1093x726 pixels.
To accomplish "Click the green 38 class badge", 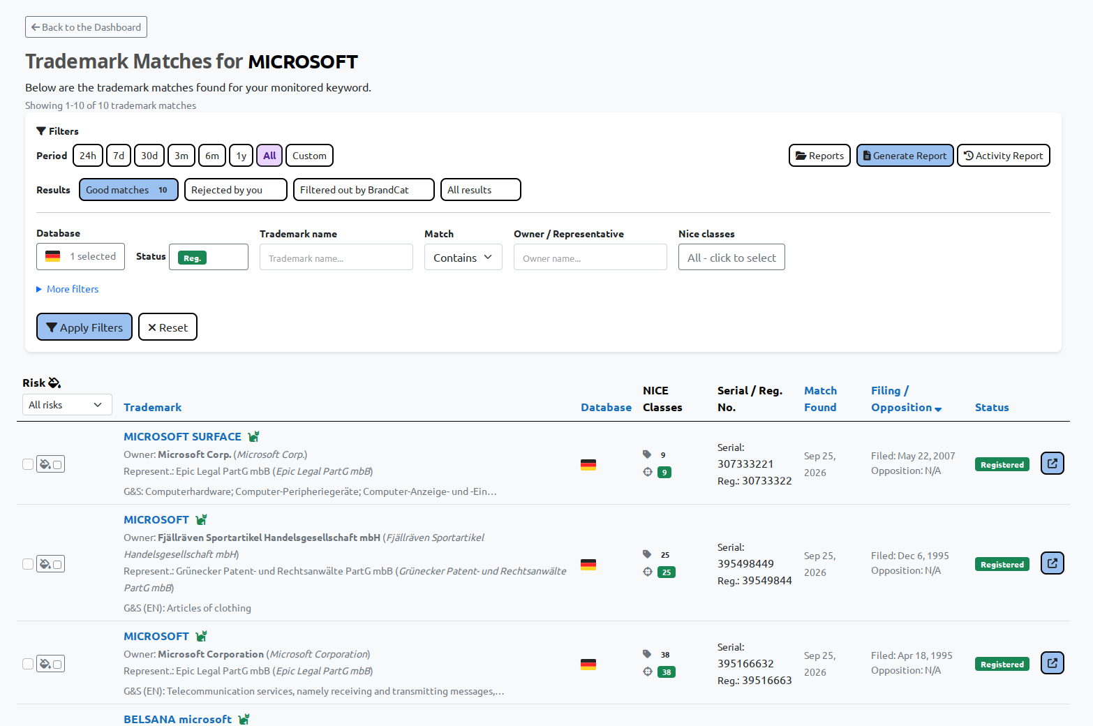I will (667, 672).
